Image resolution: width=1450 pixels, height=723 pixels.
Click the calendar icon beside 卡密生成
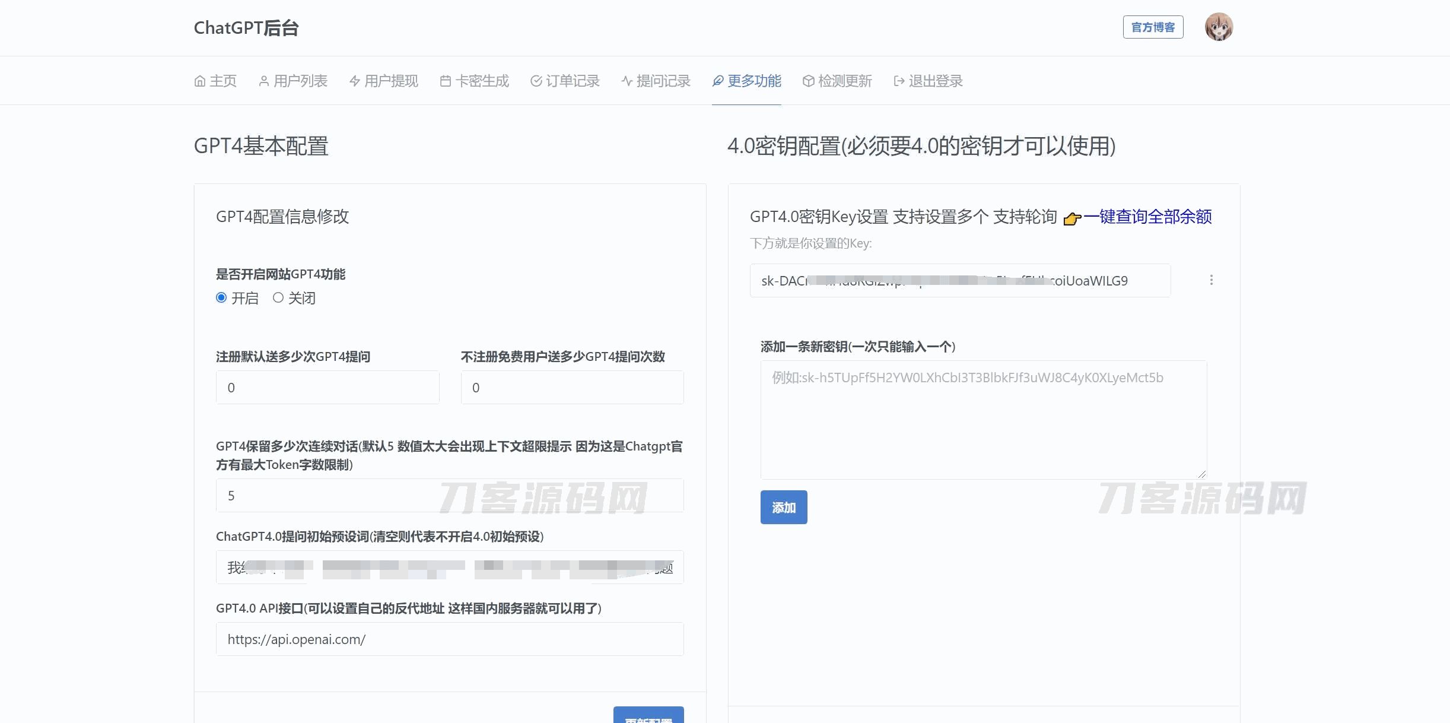click(x=446, y=81)
